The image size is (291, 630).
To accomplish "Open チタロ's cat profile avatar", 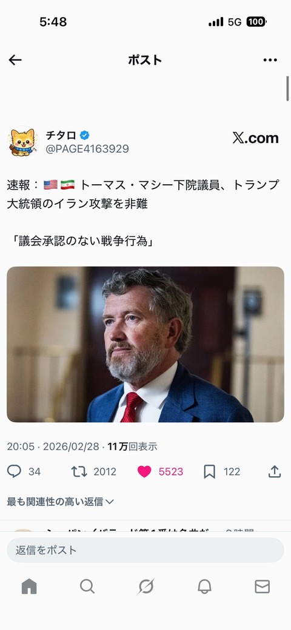I will coord(22,142).
